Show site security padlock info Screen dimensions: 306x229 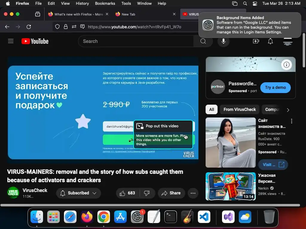(x=66, y=27)
